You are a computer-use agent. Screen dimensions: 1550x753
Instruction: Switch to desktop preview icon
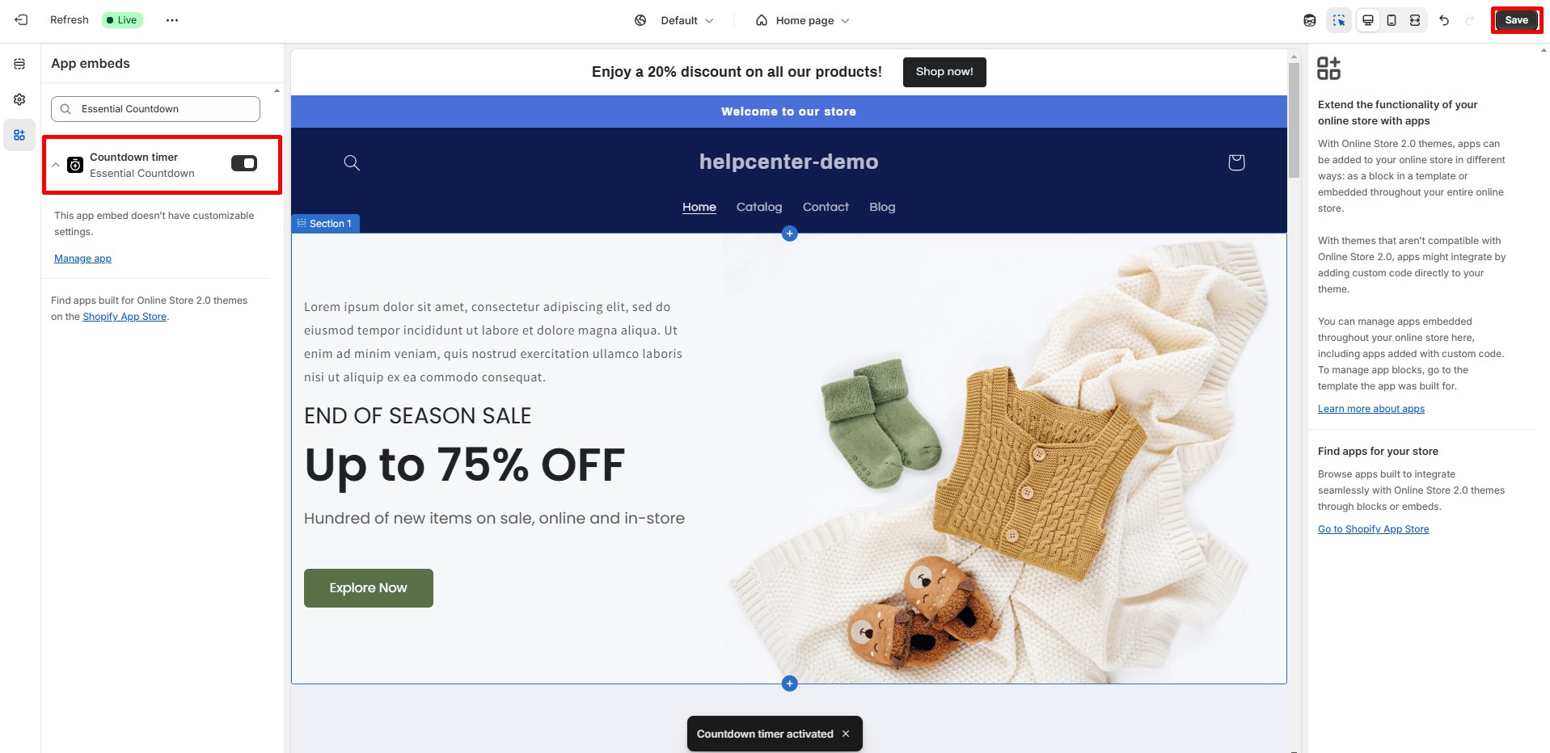(x=1368, y=20)
